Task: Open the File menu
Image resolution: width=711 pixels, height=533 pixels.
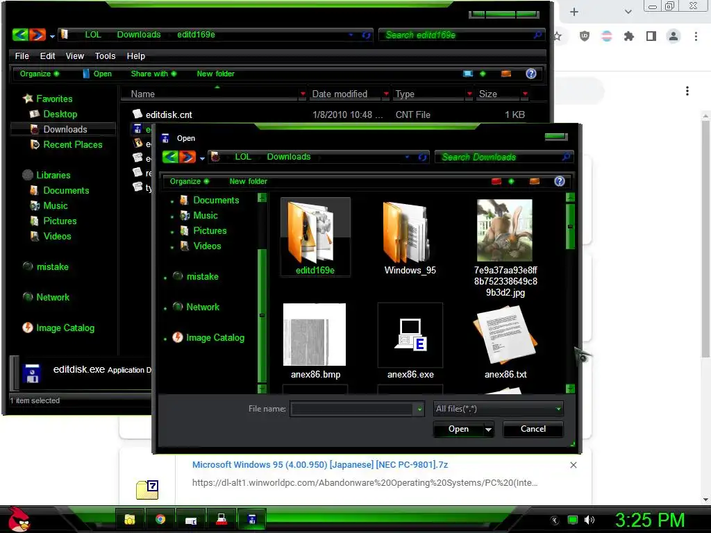Action: coord(22,56)
